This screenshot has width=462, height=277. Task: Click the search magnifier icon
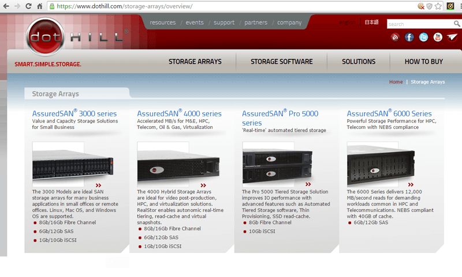coord(457,24)
